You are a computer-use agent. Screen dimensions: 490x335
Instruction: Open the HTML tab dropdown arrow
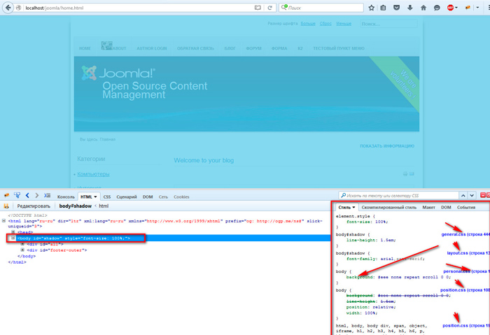95,197
